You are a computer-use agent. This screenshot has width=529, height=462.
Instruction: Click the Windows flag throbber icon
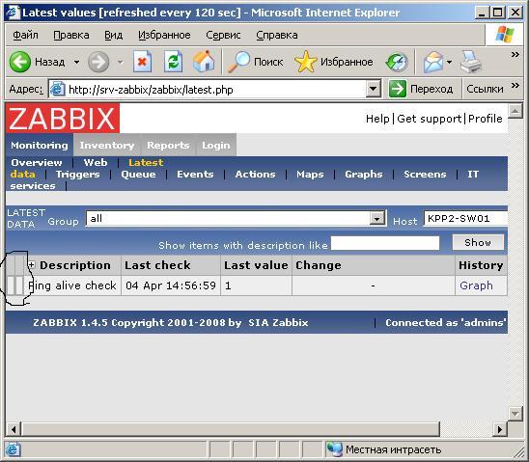coord(505,35)
